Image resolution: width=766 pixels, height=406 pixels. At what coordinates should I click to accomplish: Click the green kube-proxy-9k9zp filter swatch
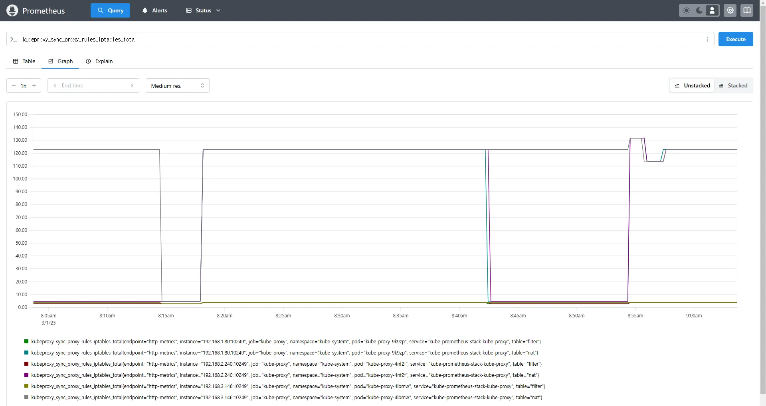[26, 341]
